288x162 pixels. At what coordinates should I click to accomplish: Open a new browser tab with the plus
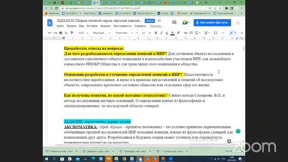pos(206,3)
